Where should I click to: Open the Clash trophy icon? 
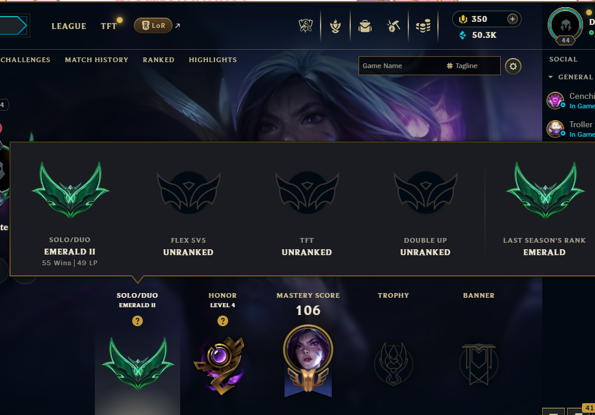pyautogui.click(x=305, y=26)
